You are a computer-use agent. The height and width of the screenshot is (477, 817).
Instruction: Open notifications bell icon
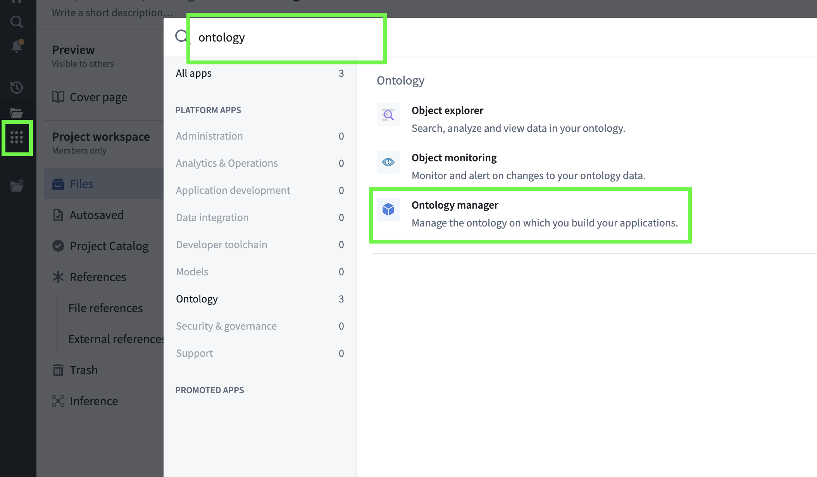[x=17, y=46]
